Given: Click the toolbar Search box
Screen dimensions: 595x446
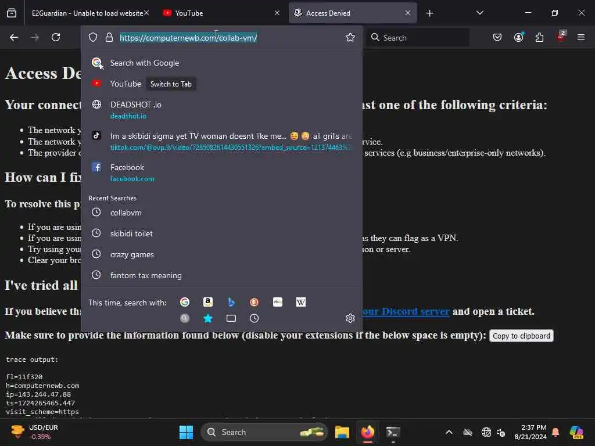Looking at the screenshot, I should (418, 38).
